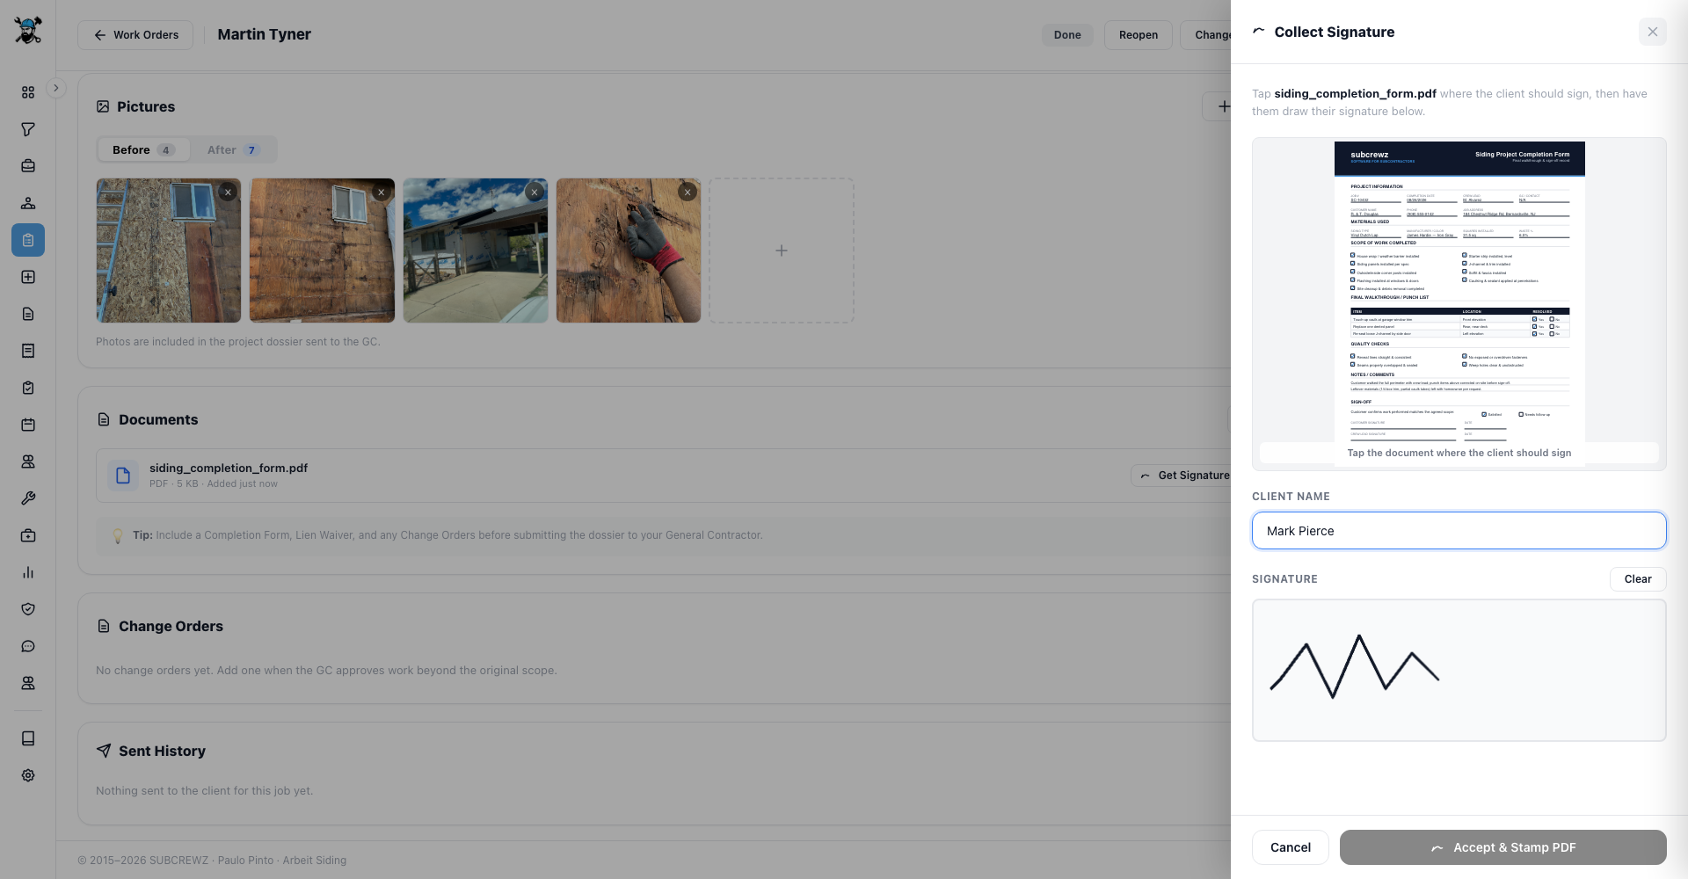Expand the sidebar with the chevron toggle
Viewport: 1688px width, 879px height.
(55, 88)
